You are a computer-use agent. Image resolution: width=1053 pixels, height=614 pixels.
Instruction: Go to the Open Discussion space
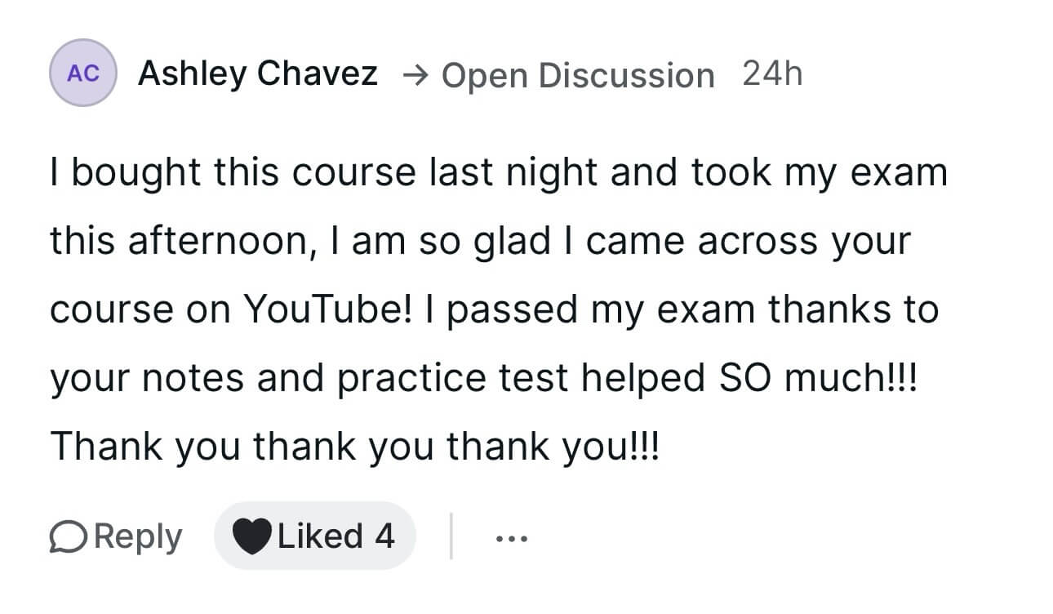(577, 75)
